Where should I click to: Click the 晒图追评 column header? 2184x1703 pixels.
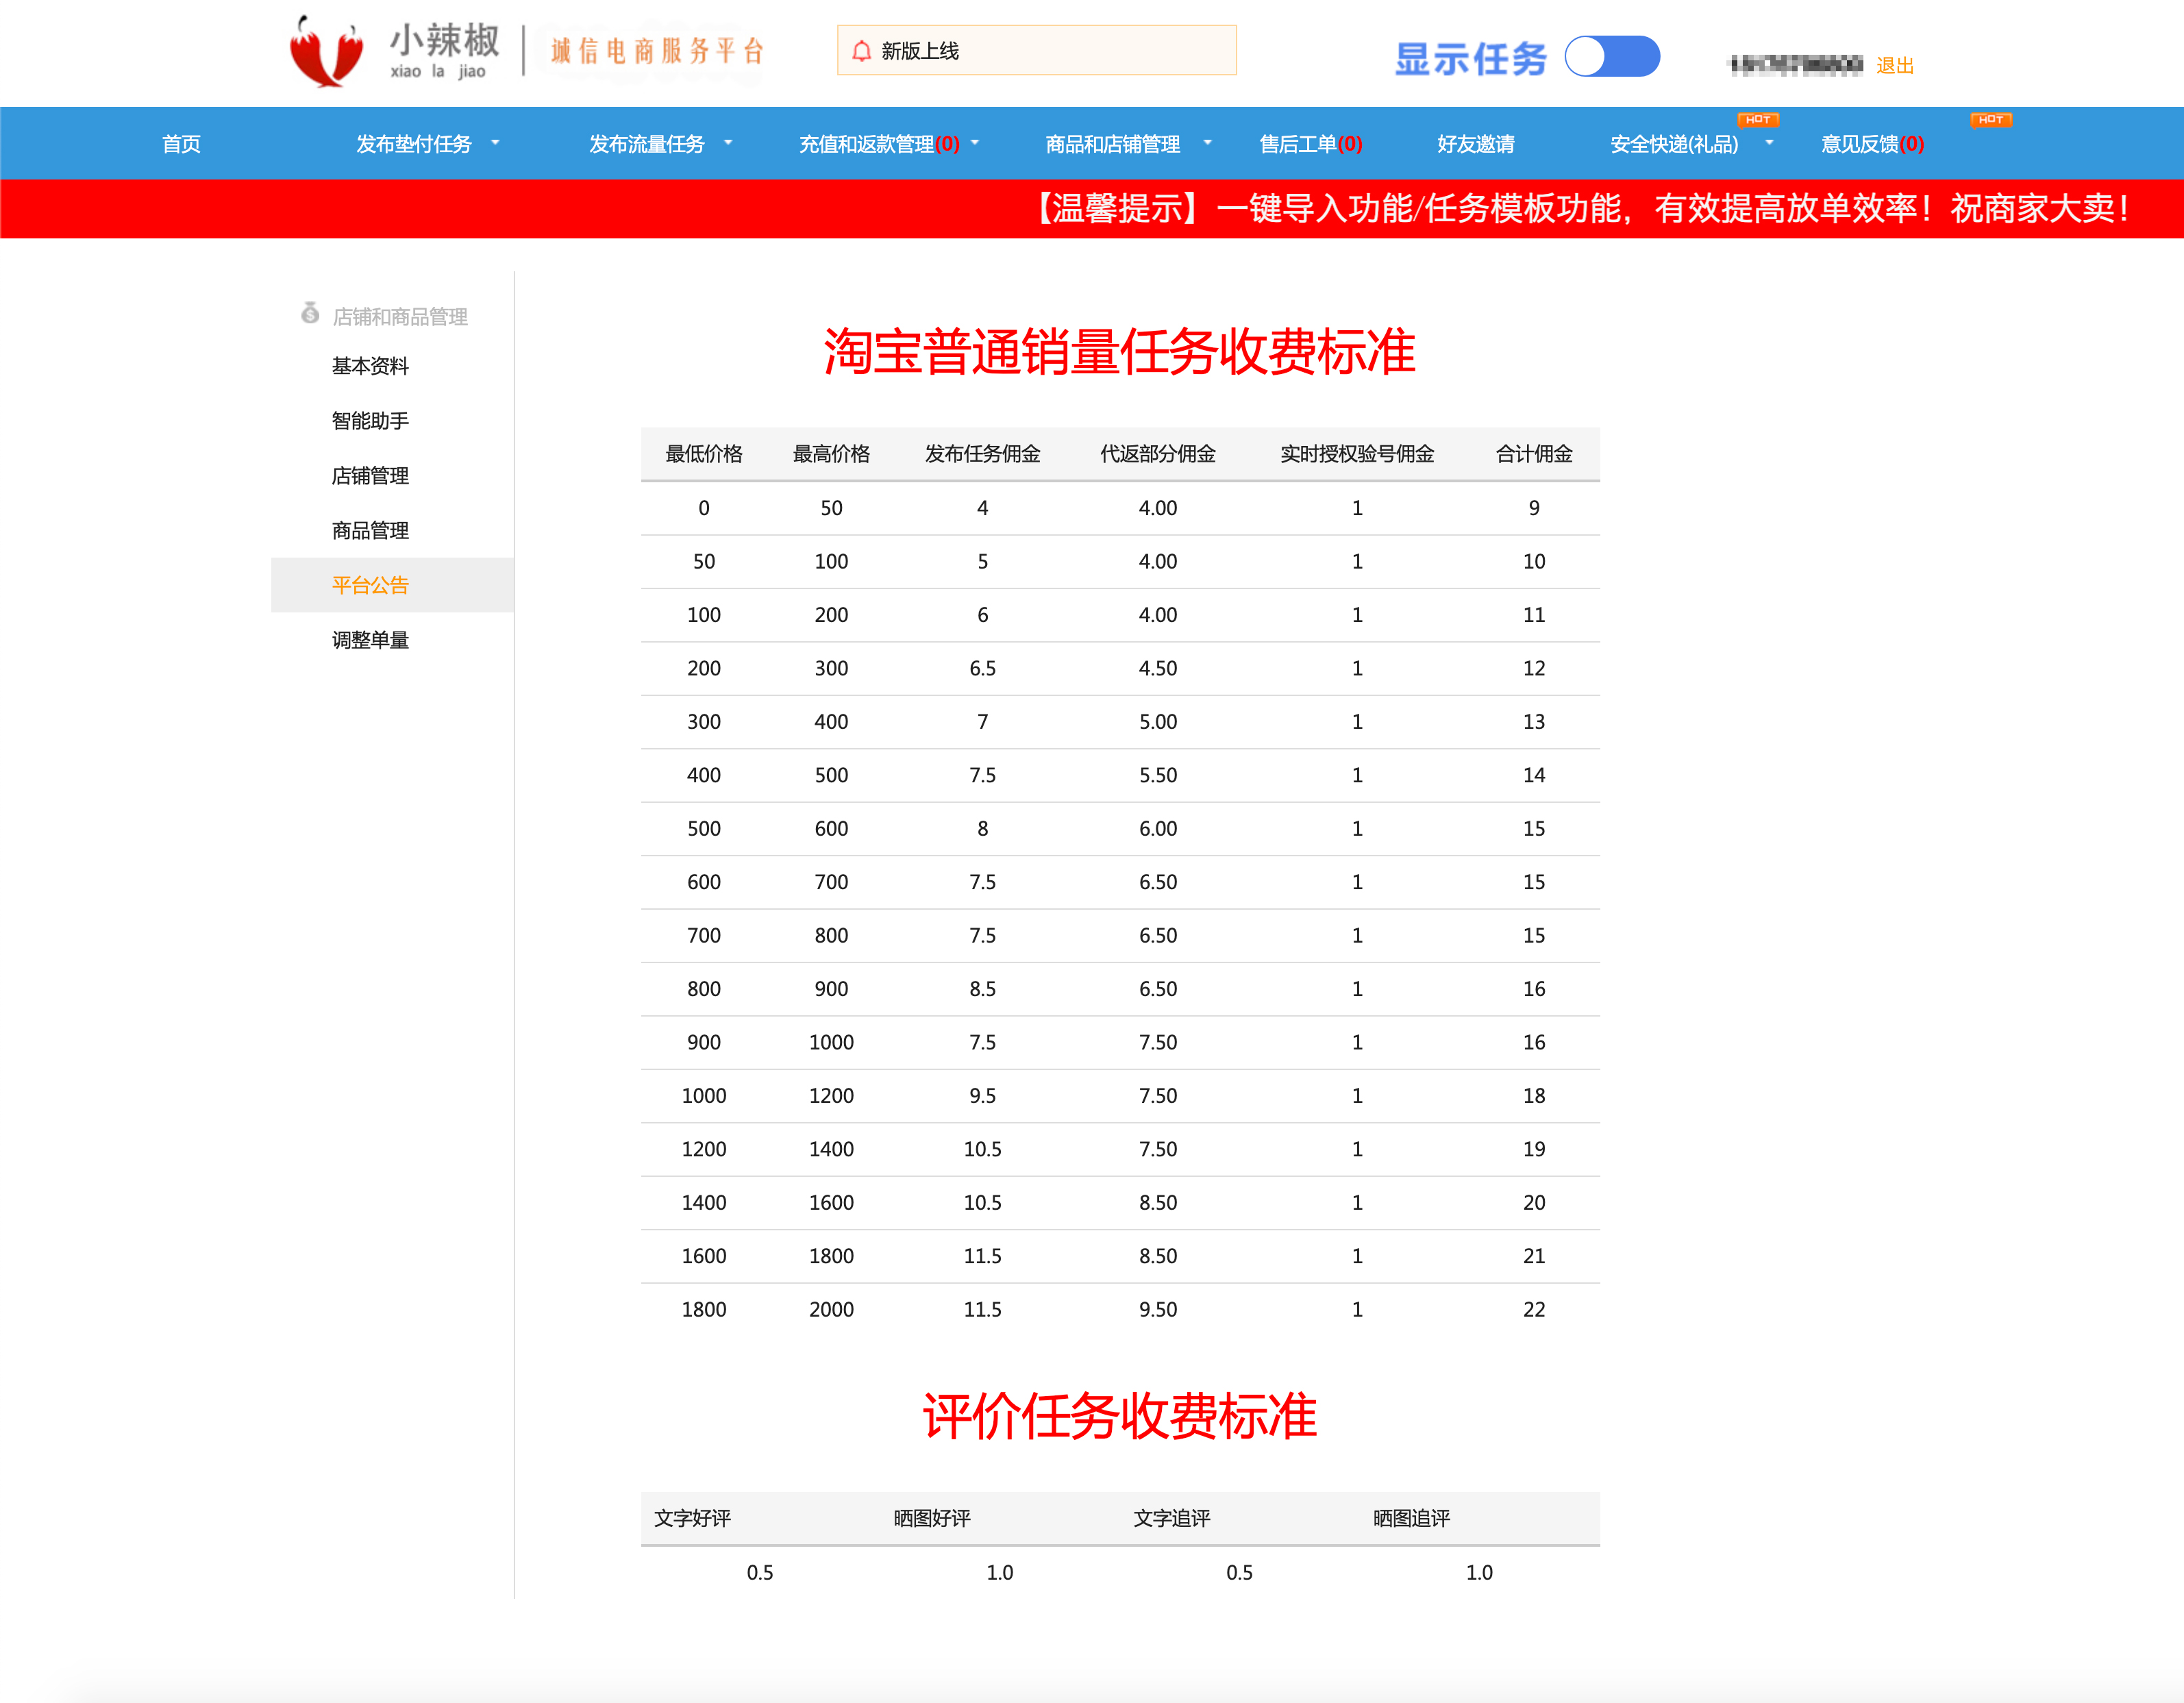coord(1411,1518)
